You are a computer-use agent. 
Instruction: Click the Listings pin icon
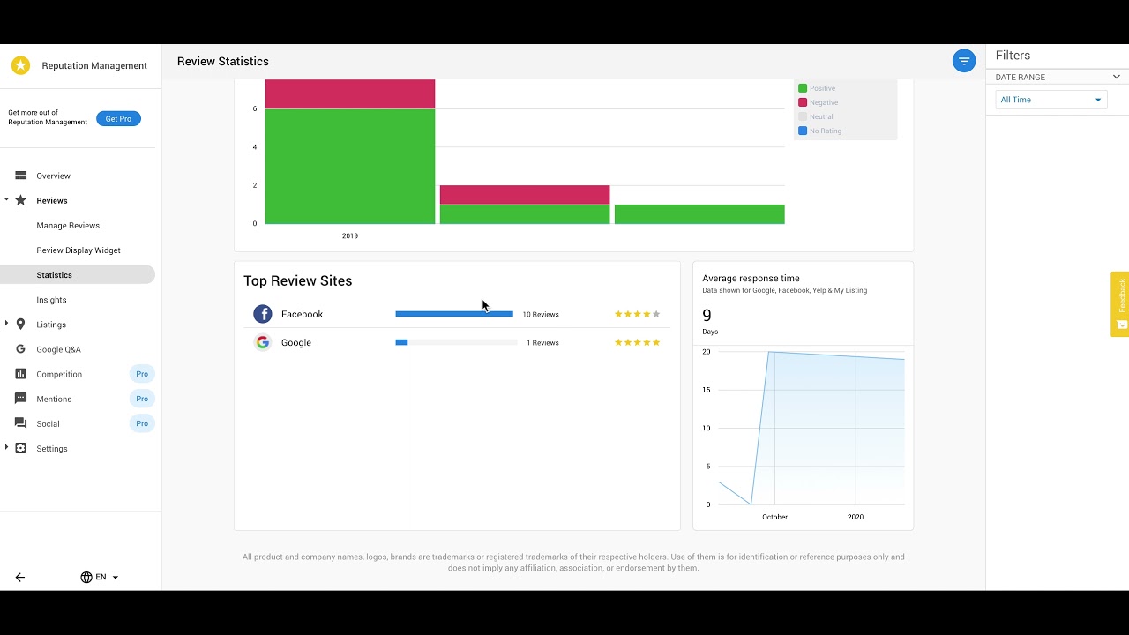pyautogui.click(x=21, y=325)
